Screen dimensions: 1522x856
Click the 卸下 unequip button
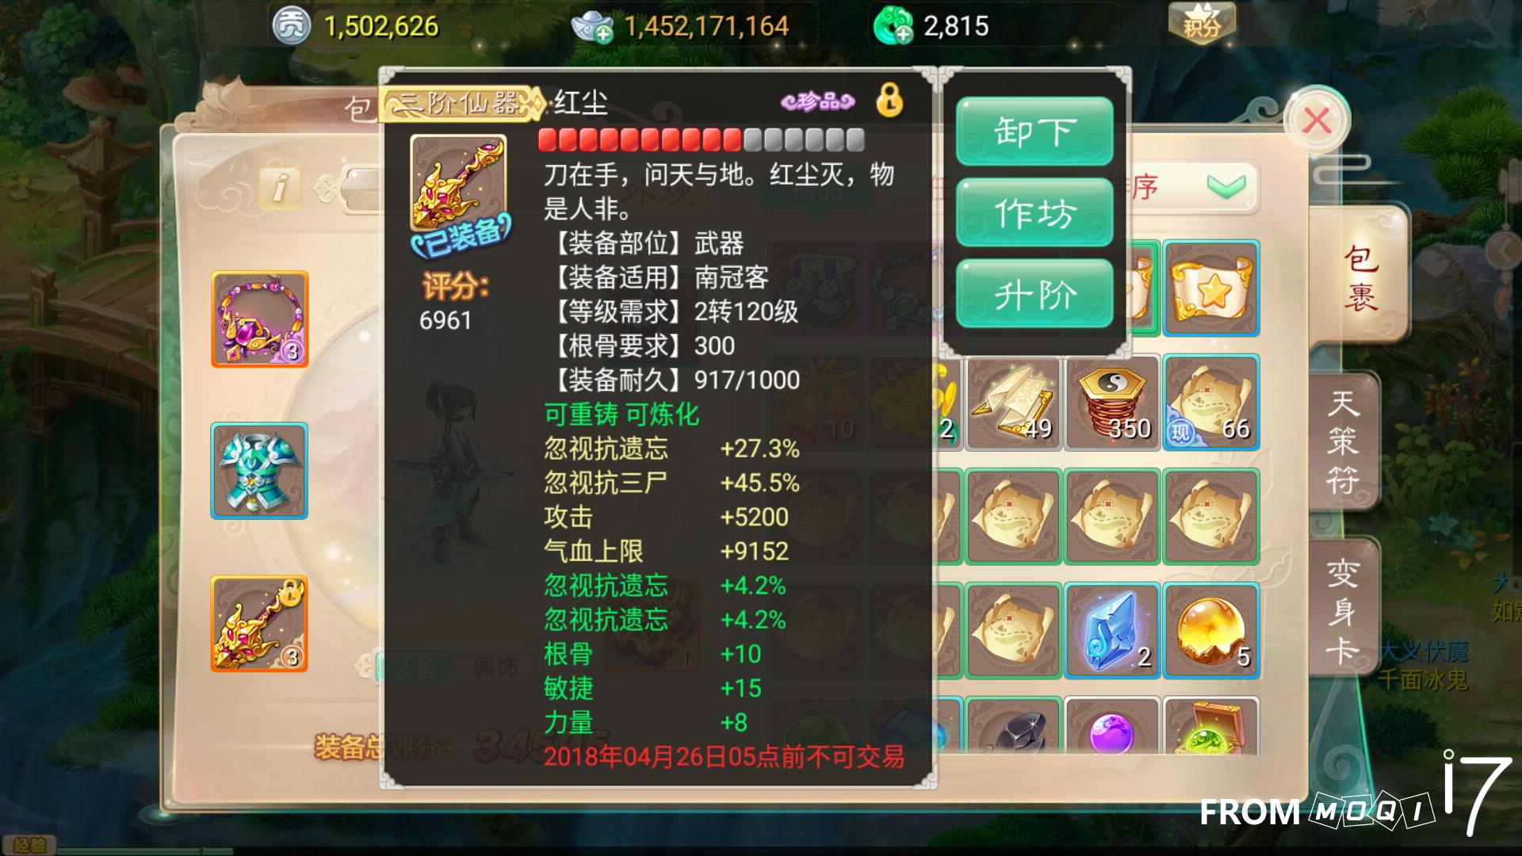1034,132
